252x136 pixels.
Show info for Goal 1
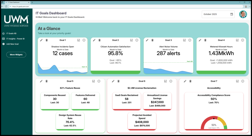(x=84, y=40)
